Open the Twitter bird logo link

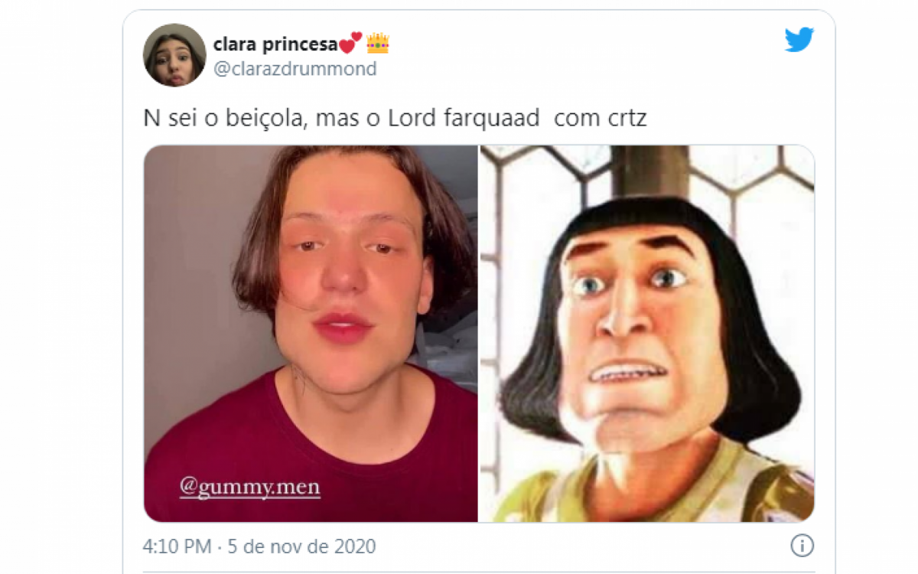click(x=799, y=41)
